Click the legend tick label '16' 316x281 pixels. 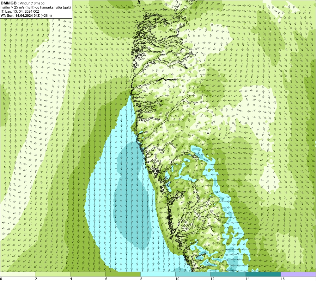pos(283,279)
